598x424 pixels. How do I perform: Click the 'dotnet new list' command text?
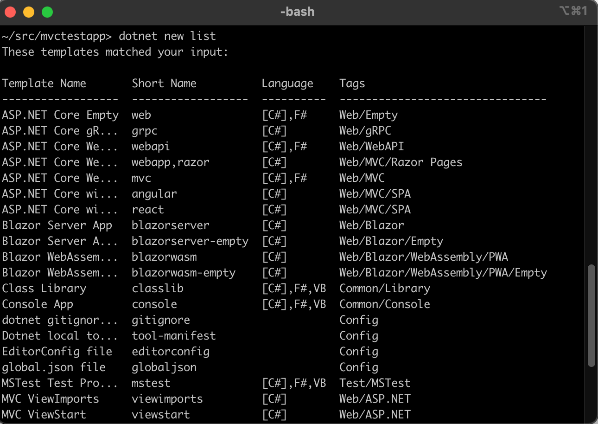(x=167, y=36)
